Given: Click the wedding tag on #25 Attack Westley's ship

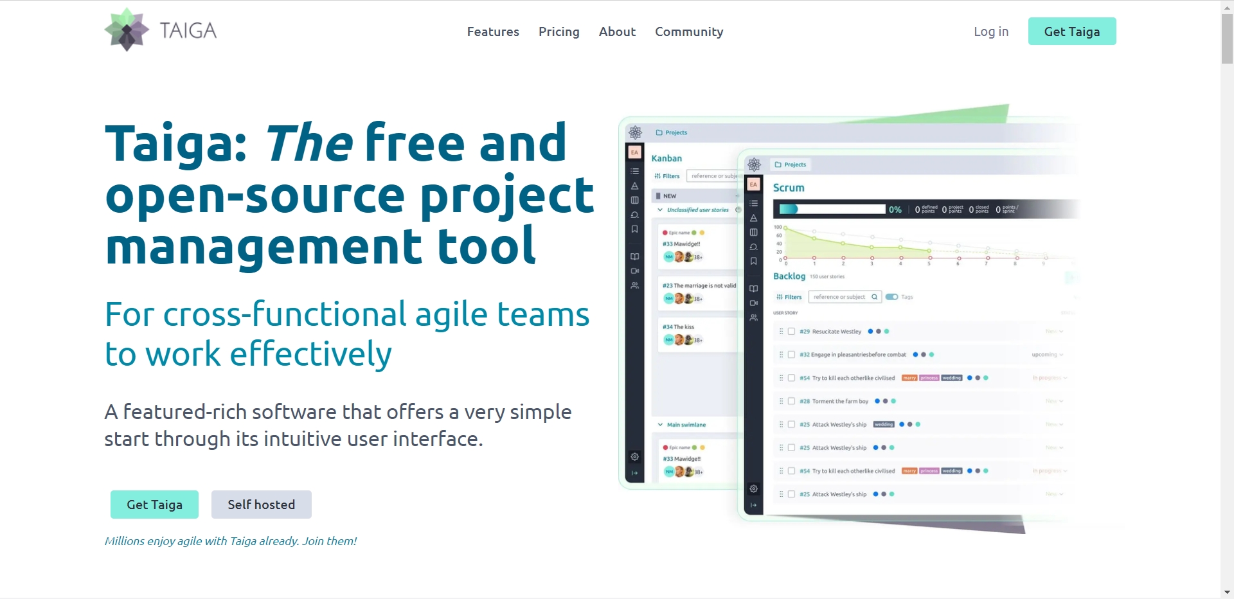Looking at the screenshot, I should tap(884, 424).
